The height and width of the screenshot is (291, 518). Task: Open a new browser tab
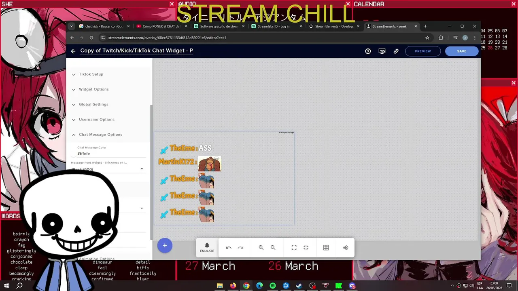(x=425, y=26)
